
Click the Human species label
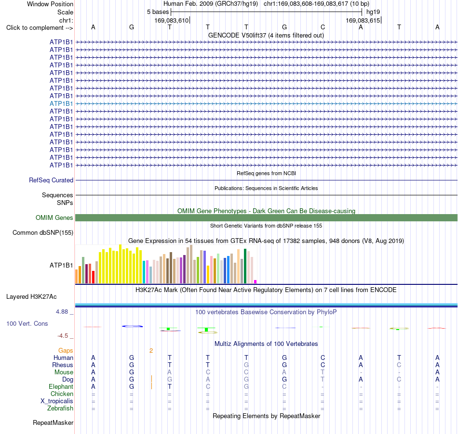(63, 357)
